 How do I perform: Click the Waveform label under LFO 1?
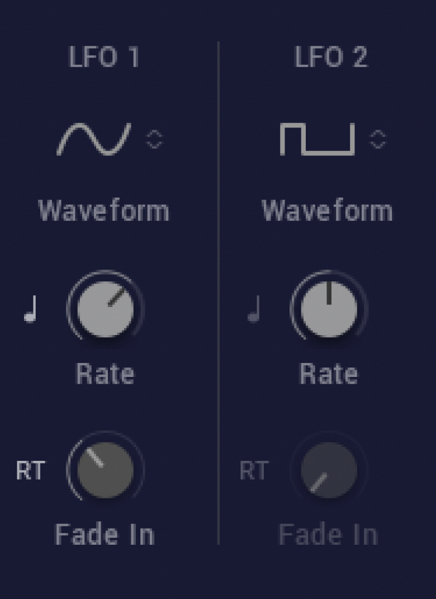tap(104, 210)
